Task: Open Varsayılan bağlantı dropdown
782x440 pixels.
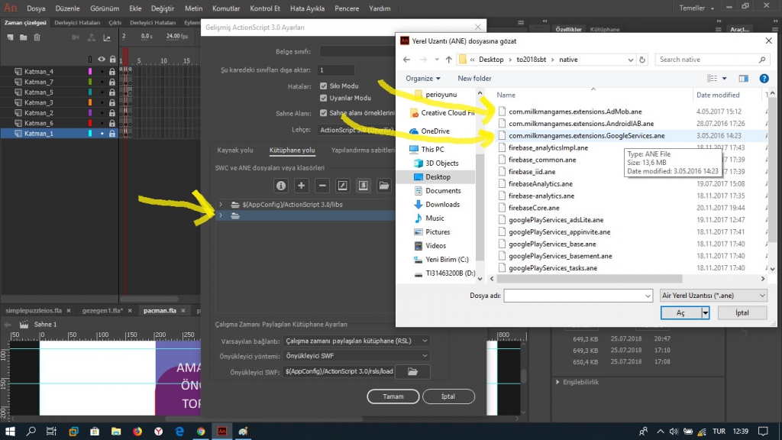Action: pos(356,341)
